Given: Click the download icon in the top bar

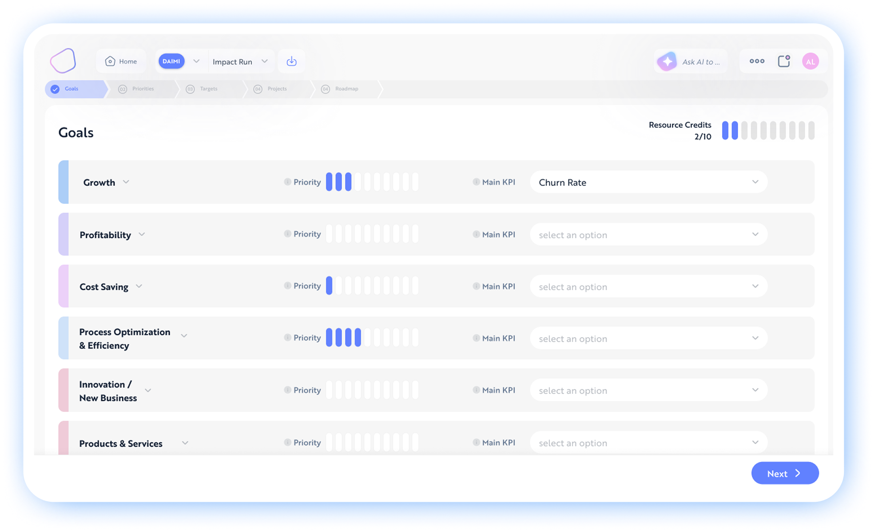Looking at the screenshot, I should pos(291,61).
